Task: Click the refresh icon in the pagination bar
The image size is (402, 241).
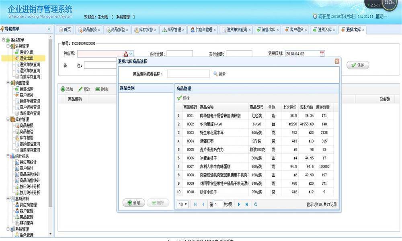Action: pos(256,204)
